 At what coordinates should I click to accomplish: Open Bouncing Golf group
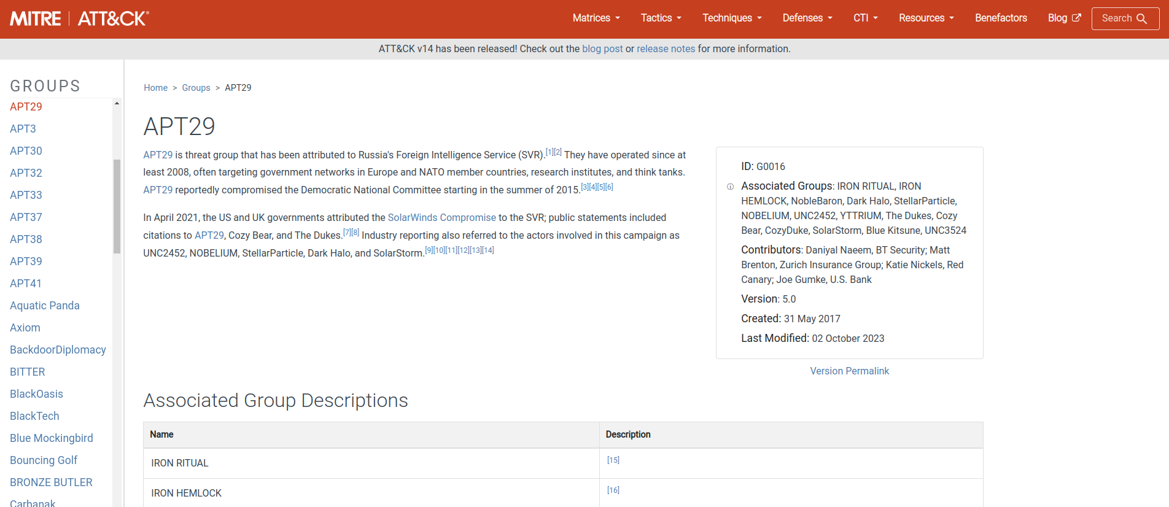[x=44, y=460]
